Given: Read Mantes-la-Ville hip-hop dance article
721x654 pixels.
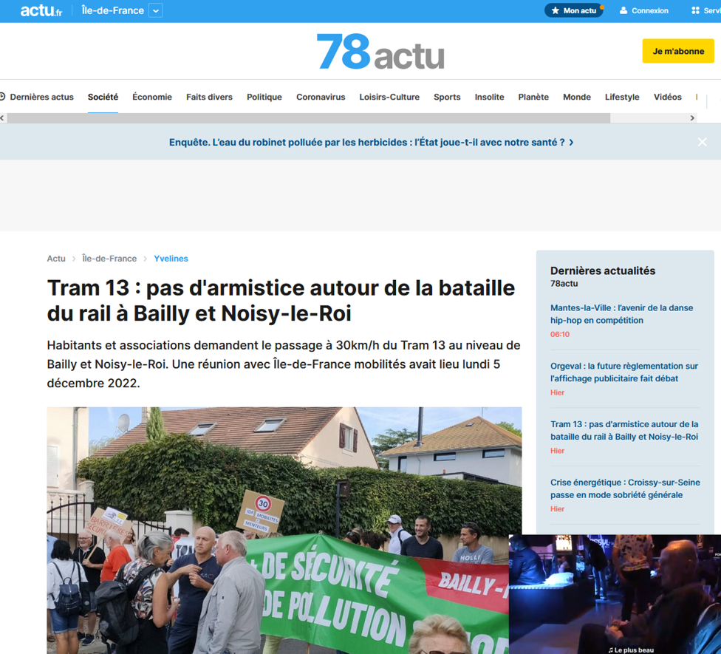Looking at the screenshot, I should tap(621, 314).
